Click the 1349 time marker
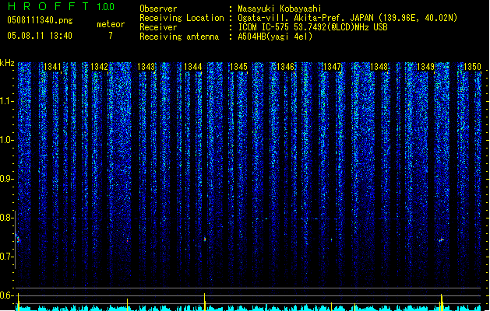Viewport: 490px width, 311px height. (425, 67)
